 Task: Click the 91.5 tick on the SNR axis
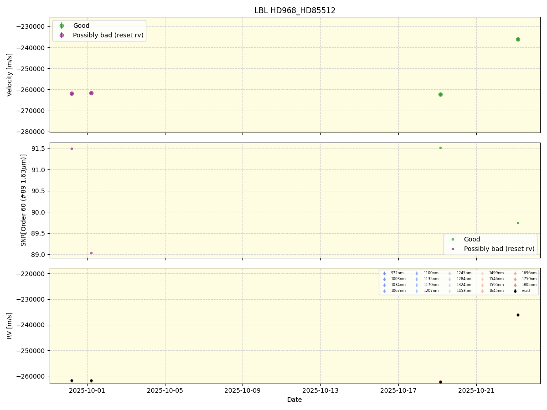pos(39,149)
